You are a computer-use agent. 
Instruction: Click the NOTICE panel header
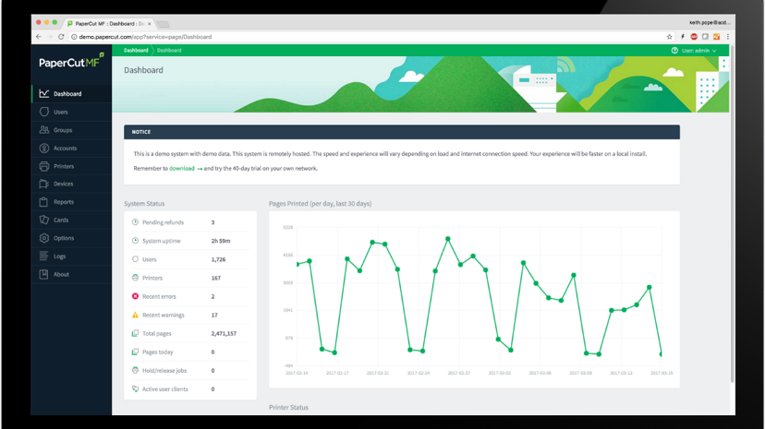[402, 132]
